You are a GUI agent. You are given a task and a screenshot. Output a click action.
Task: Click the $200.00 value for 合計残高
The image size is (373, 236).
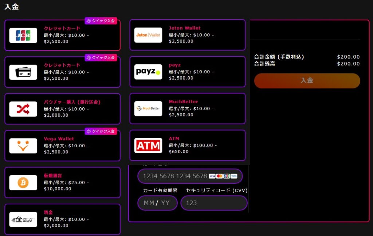[x=348, y=64]
